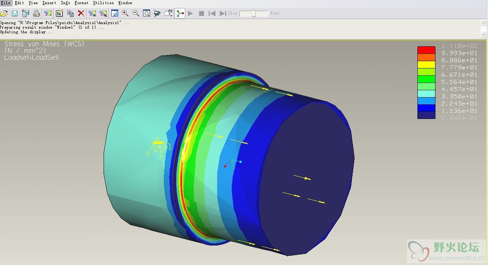
Task: Toggle the three-node branch toolbar icon
Action: tap(180, 13)
